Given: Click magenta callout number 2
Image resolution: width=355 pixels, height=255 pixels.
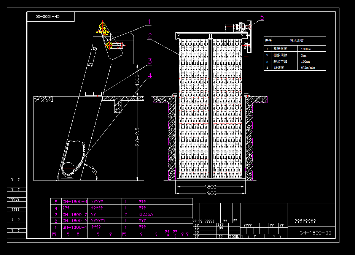Looking at the screenshot, I should [x=150, y=36].
